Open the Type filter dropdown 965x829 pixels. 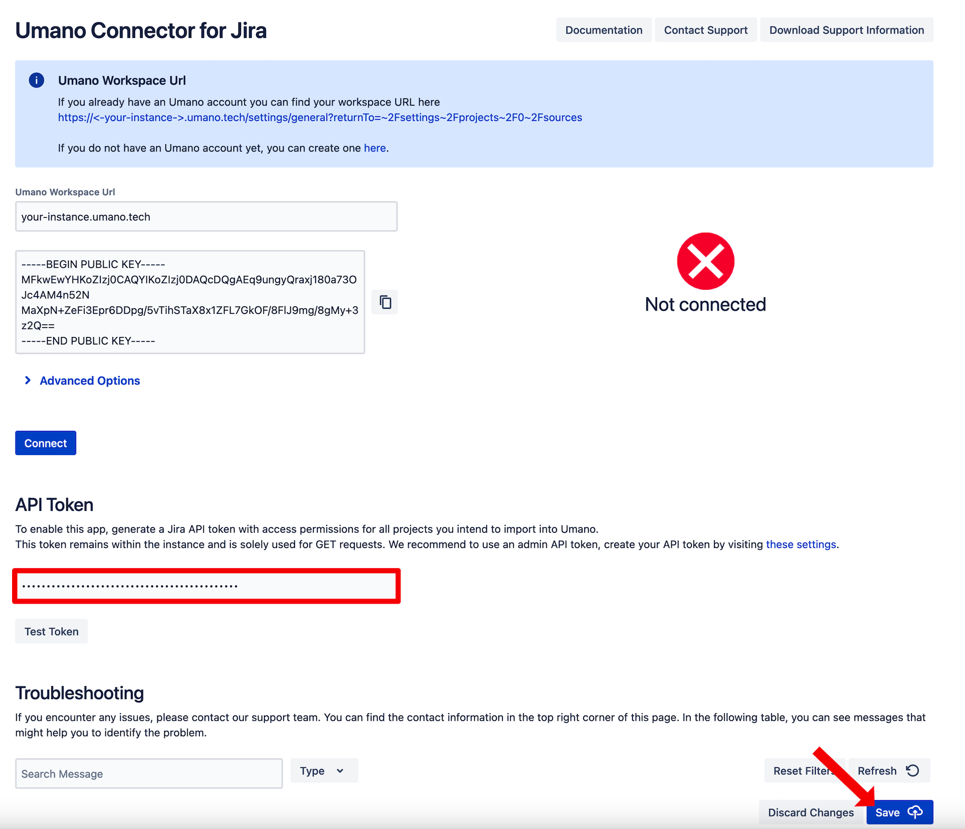(x=324, y=771)
